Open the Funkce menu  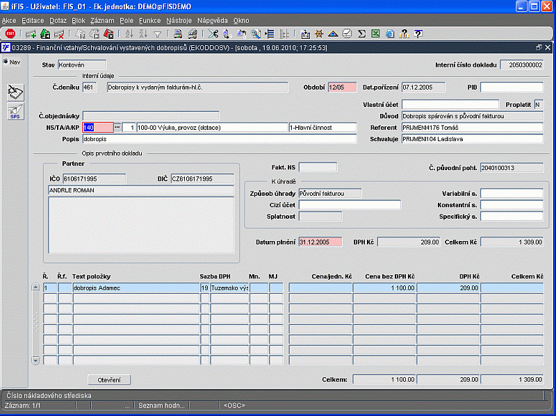tap(149, 21)
